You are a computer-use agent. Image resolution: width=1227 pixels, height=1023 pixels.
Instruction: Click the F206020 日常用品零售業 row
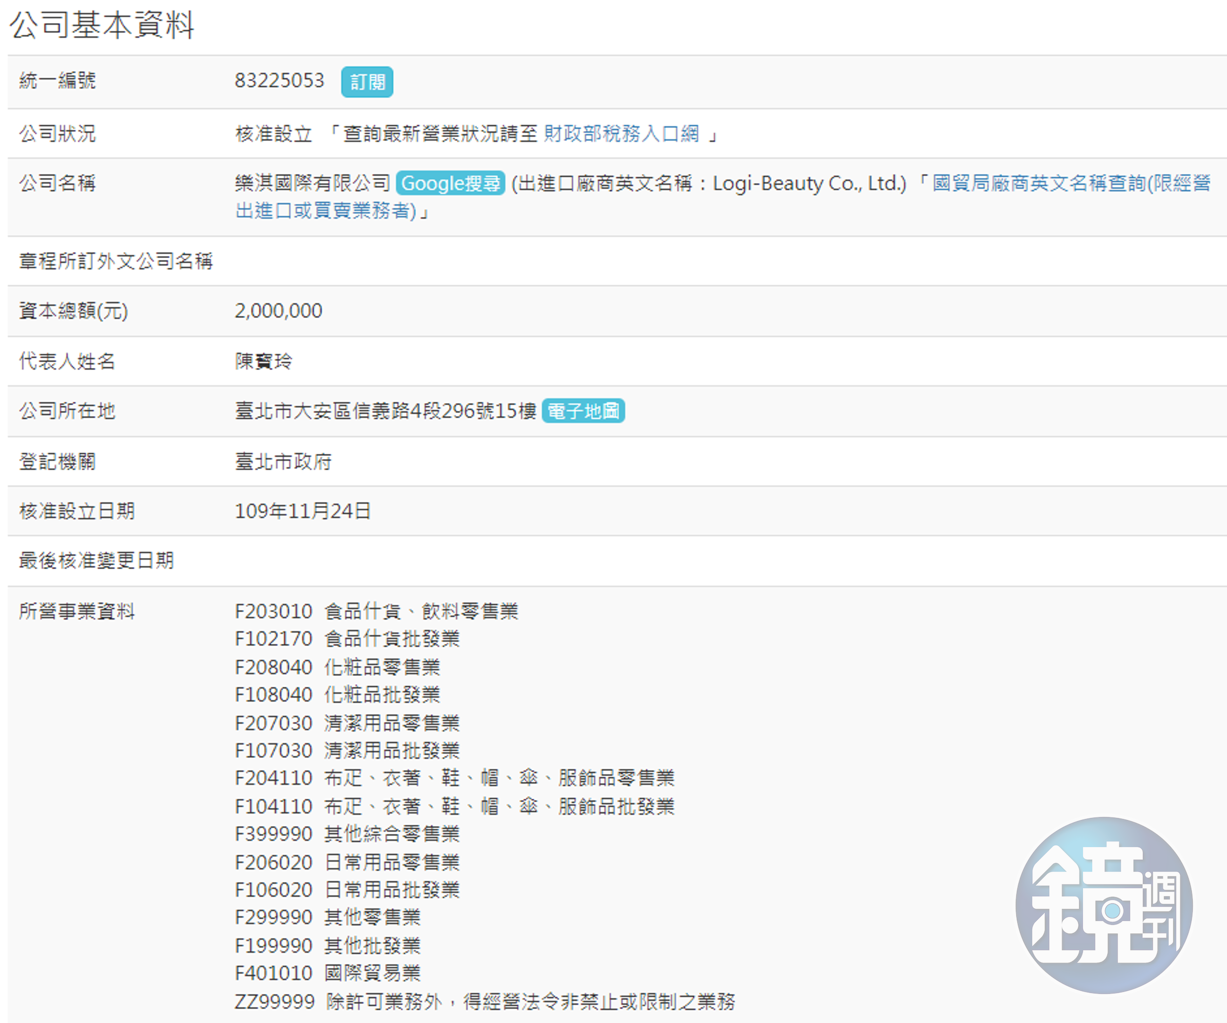coord(347,862)
